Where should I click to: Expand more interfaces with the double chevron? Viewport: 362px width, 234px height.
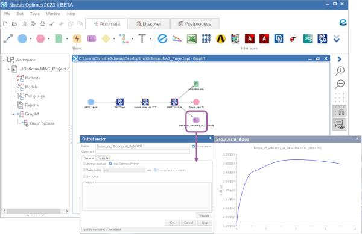pyautogui.click(x=337, y=38)
